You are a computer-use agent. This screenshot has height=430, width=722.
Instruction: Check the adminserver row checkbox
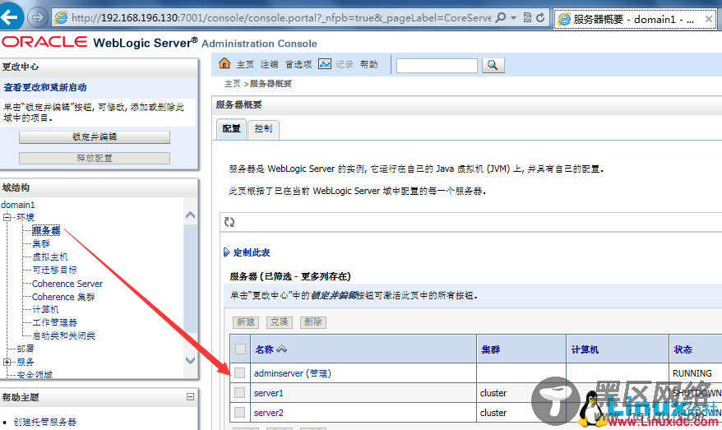point(239,372)
